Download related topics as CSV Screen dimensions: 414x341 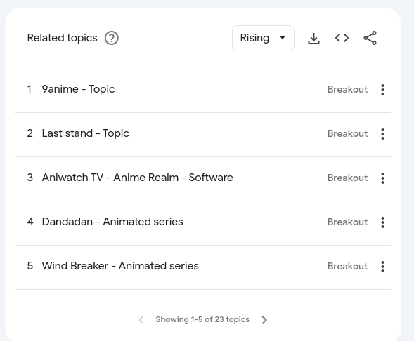[x=313, y=38]
